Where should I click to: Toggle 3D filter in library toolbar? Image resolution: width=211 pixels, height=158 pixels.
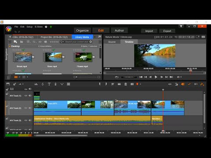click(x=40, y=42)
